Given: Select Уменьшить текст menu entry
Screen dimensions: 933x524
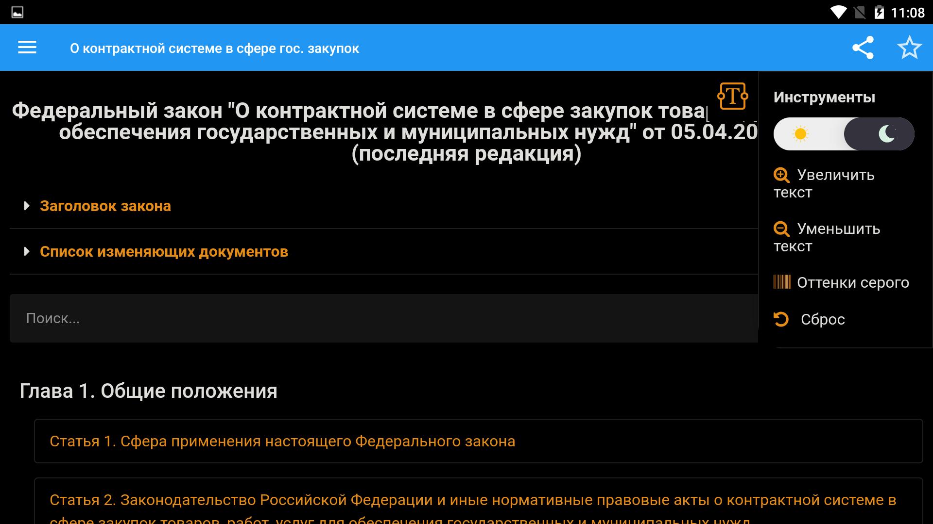Looking at the screenshot, I should 838,229.
